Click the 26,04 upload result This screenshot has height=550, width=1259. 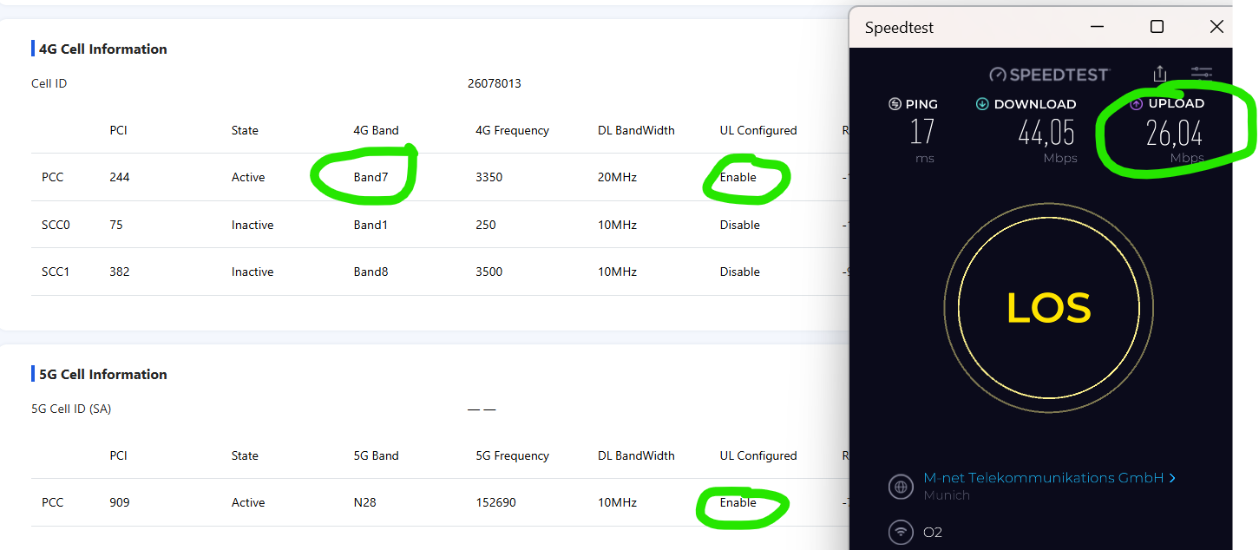point(1174,134)
